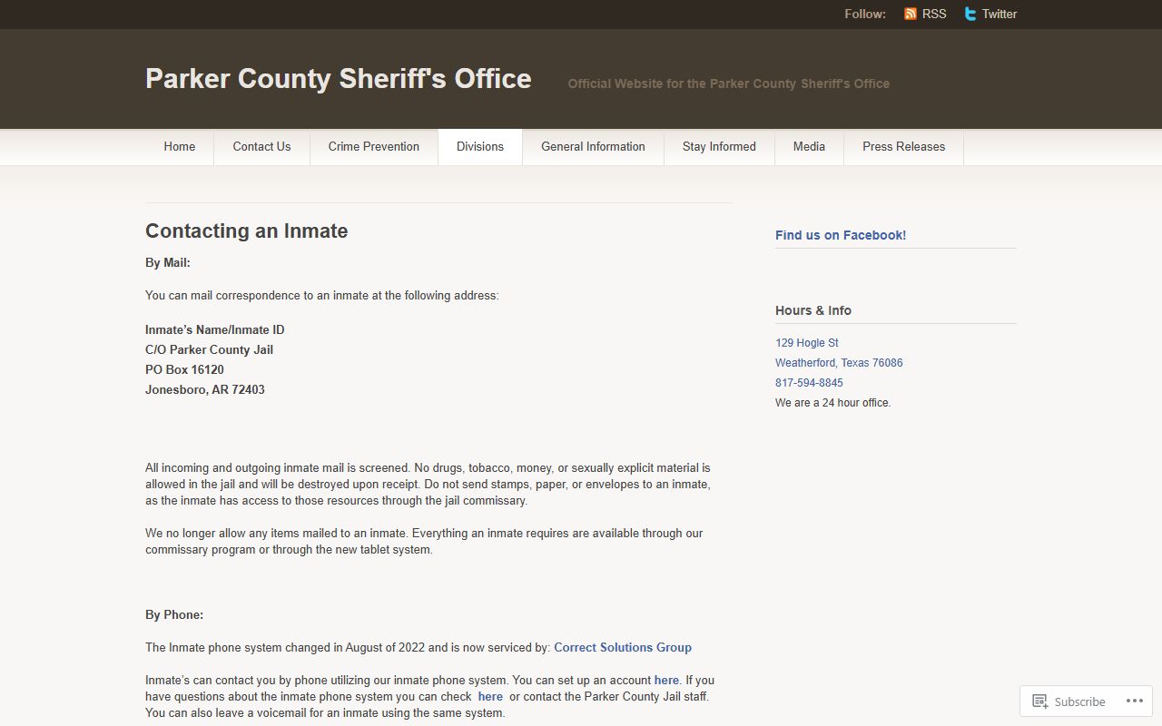This screenshot has height=726, width=1162.
Task: Click the Subscribe button label
Action: tap(1080, 701)
